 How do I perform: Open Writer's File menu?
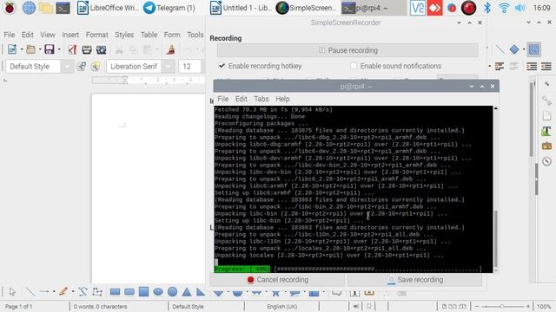(x=10, y=35)
